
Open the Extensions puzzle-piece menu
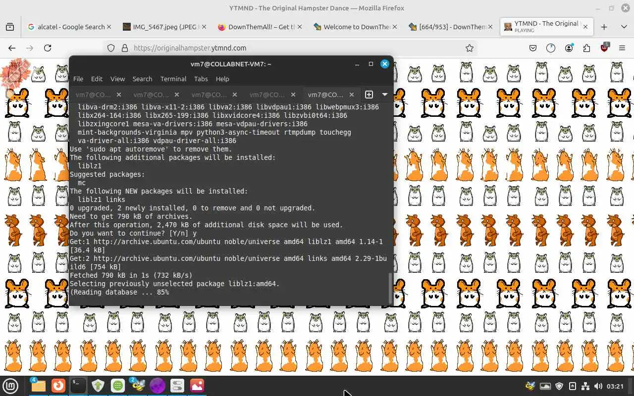click(587, 48)
